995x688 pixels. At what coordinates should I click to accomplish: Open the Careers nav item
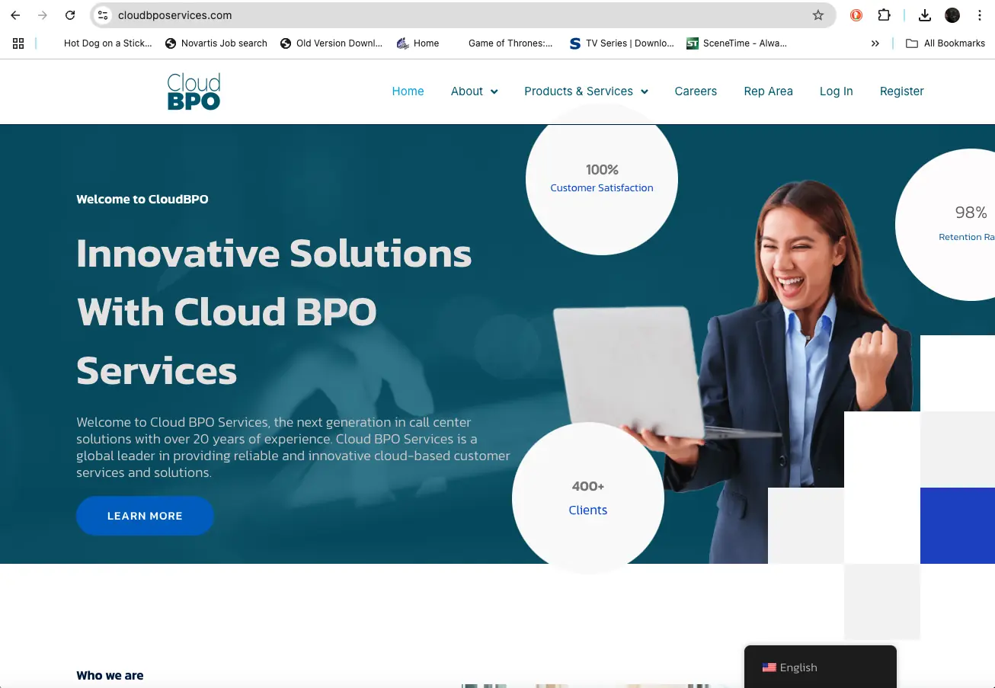pos(696,91)
